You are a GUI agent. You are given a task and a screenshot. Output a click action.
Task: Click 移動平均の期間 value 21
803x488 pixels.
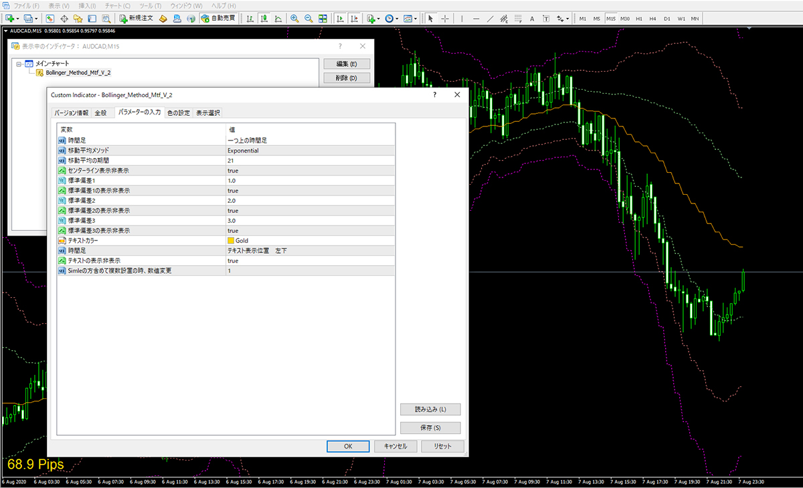coord(310,161)
